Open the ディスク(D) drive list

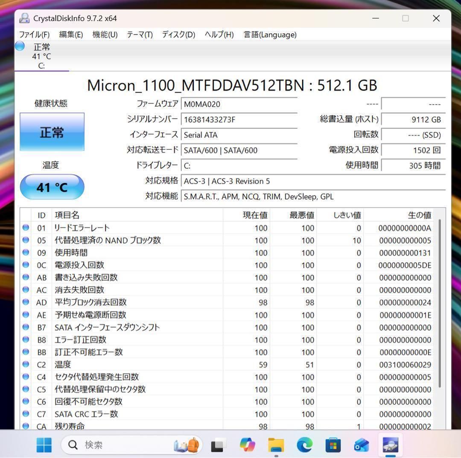[x=178, y=35]
